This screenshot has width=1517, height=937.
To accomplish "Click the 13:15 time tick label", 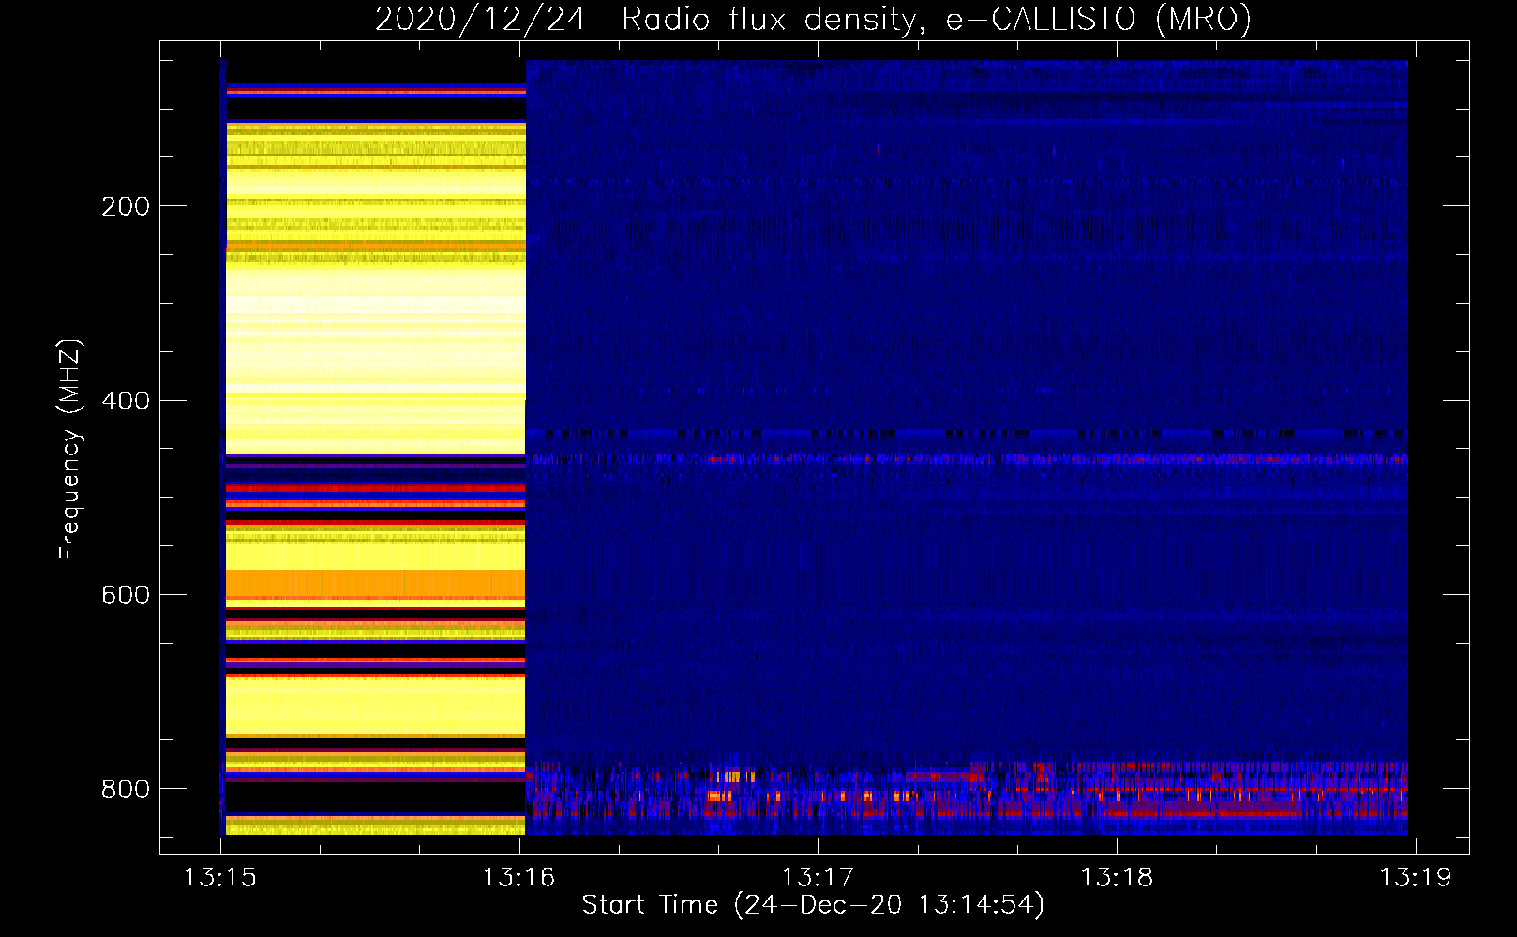I will tap(220, 878).
